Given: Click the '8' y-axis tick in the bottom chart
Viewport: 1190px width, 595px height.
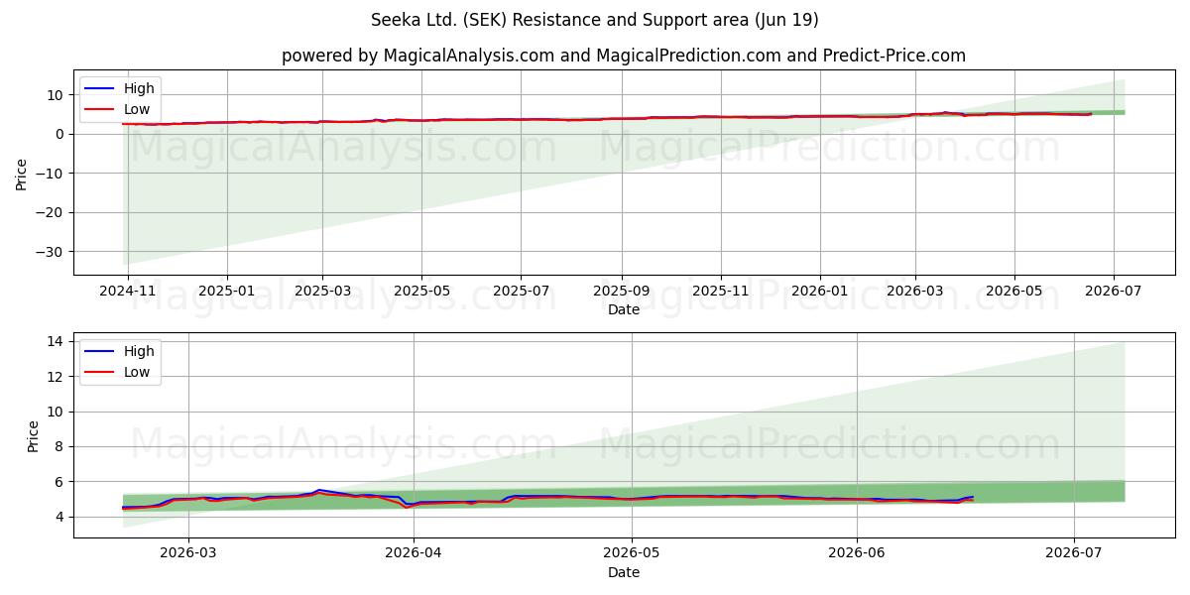Looking at the screenshot, I should point(61,446).
